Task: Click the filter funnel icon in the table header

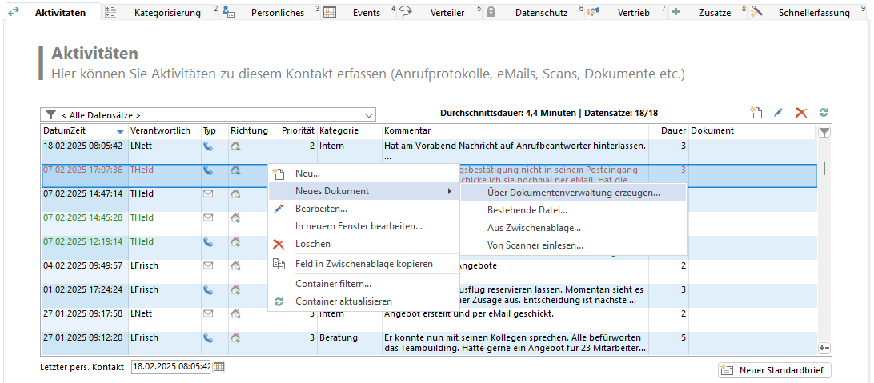Action: pos(824,131)
